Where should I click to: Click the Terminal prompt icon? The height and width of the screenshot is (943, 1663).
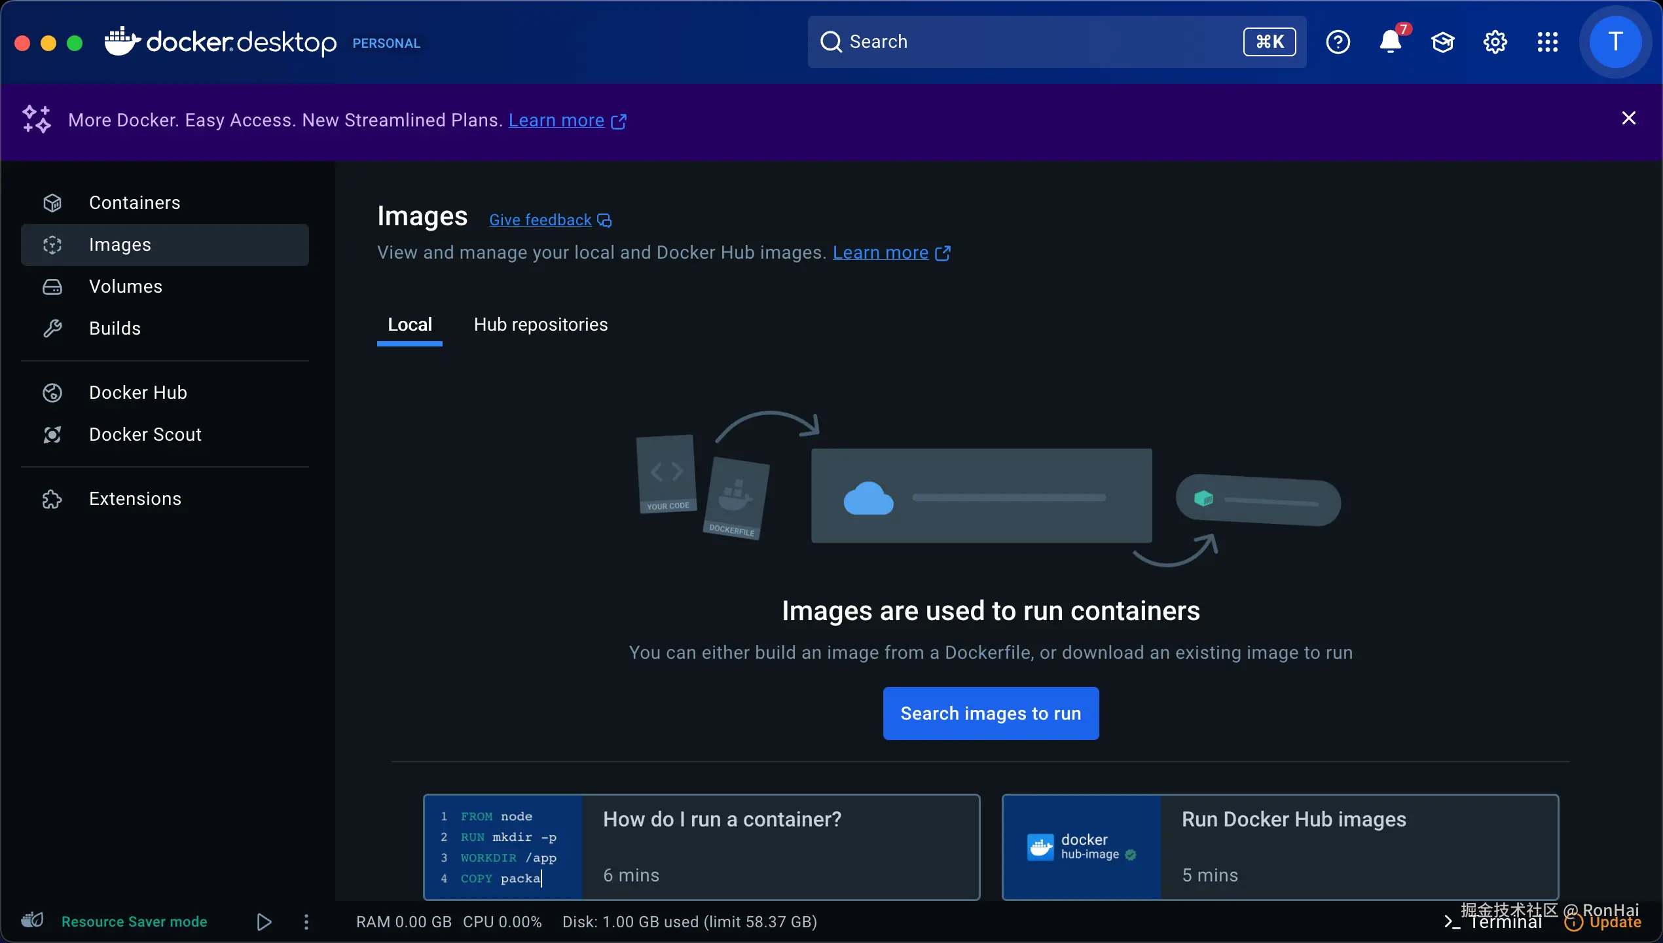(x=1452, y=922)
